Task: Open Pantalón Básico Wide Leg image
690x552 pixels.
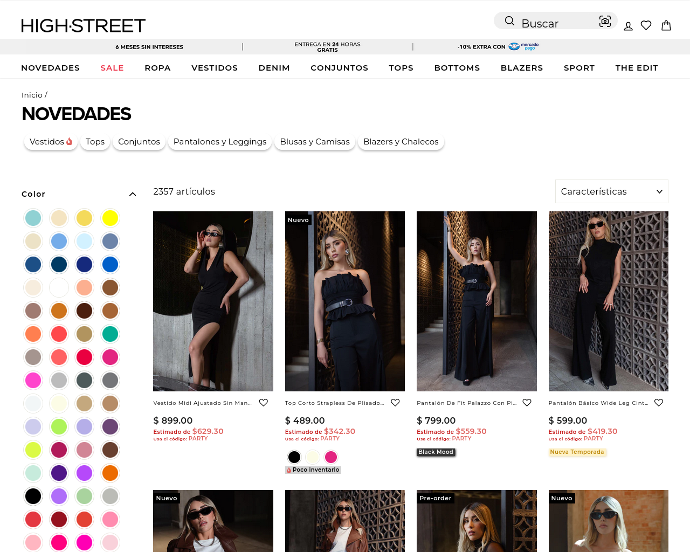Action: (x=609, y=301)
